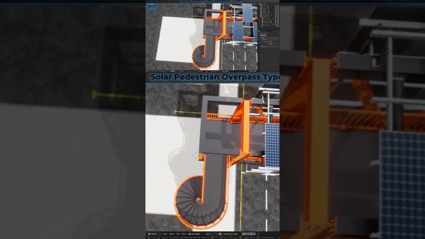Open the Slot 1 material slot dropdown

(x=211, y=234)
